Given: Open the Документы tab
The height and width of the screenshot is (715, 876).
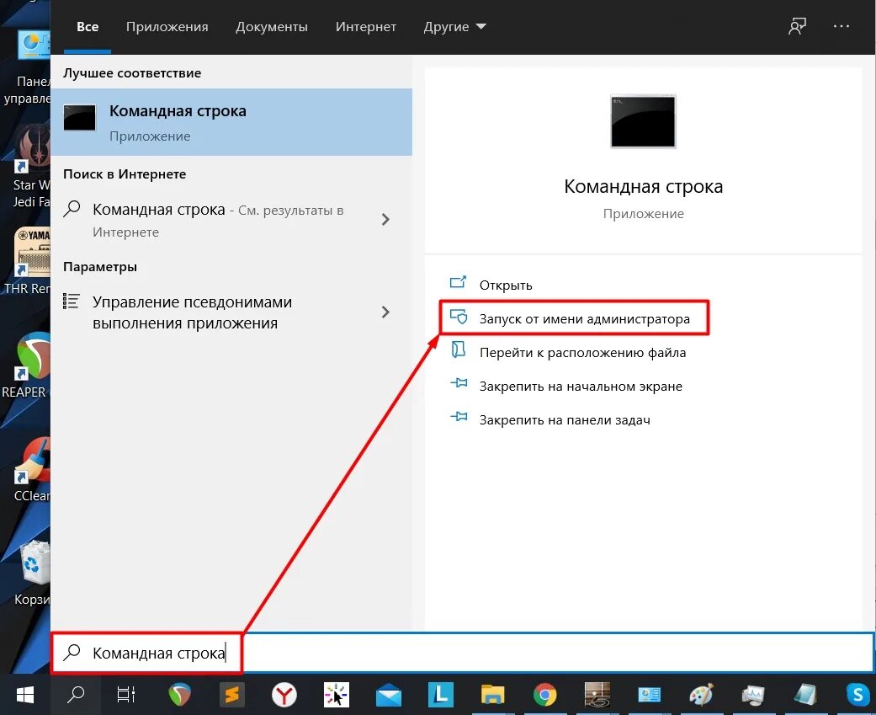Looking at the screenshot, I should click(x=272, y=27).
